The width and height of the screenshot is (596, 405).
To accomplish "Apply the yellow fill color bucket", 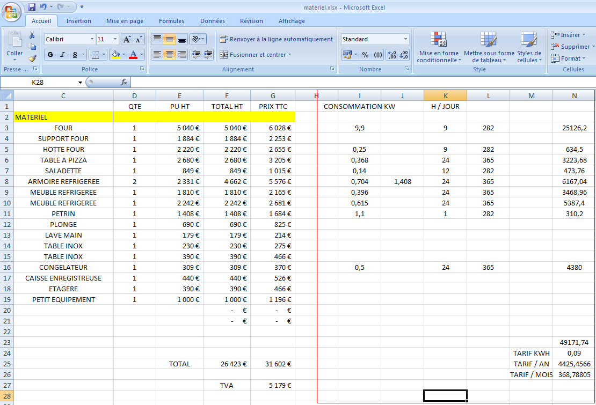I will click(115, 55).
